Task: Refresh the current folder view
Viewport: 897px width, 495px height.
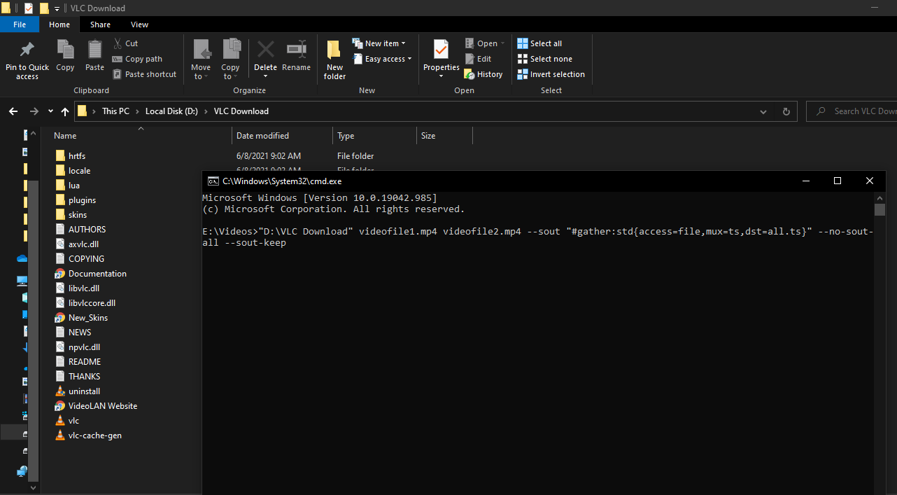Action: [786, 111]
